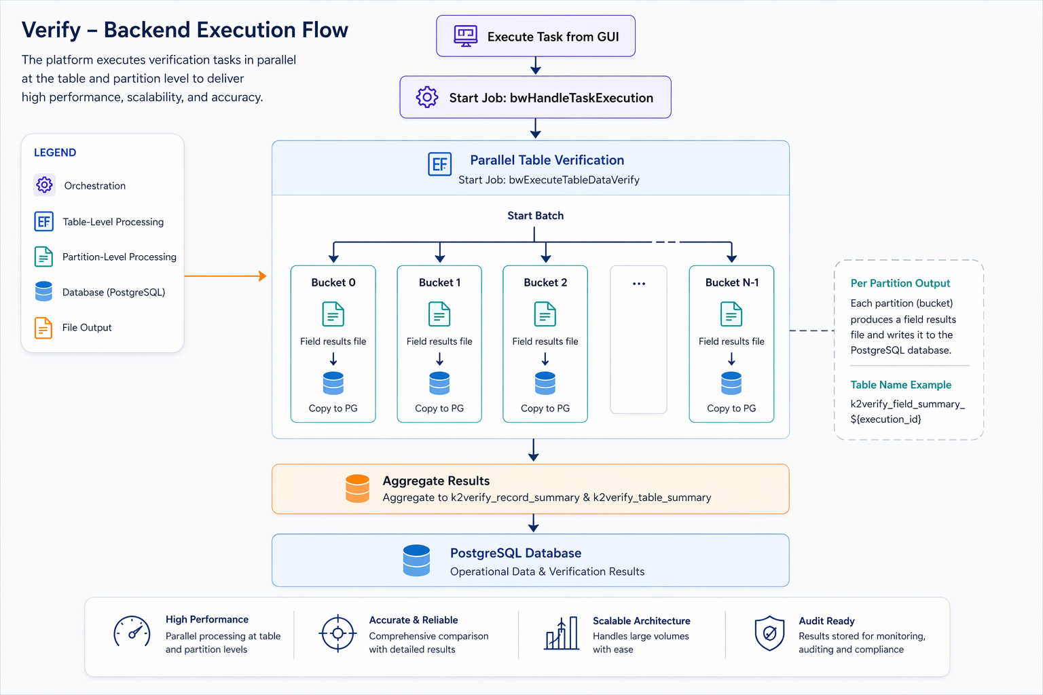Viewport: 1043px width, 695px height.
Task: Click the Partition-Level Processing document legend icon
Action: 43,257
